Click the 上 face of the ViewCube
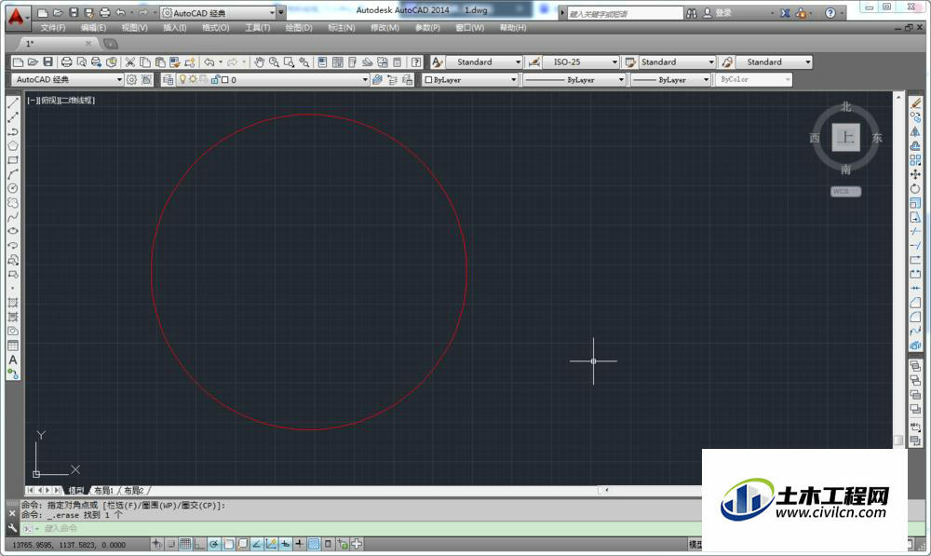 coord(845,138)
